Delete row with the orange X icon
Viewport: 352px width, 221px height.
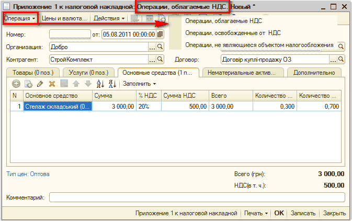click(x=52, y=84)
